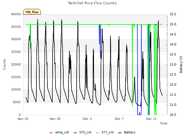Click the 11.5 battery axis label

173,95
